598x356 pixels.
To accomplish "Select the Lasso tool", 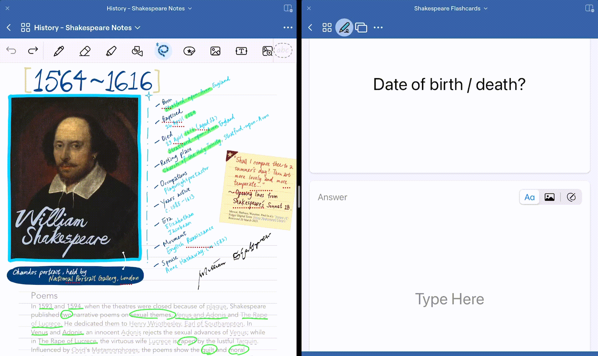I will pyautogui.click(x=163, y=50).
